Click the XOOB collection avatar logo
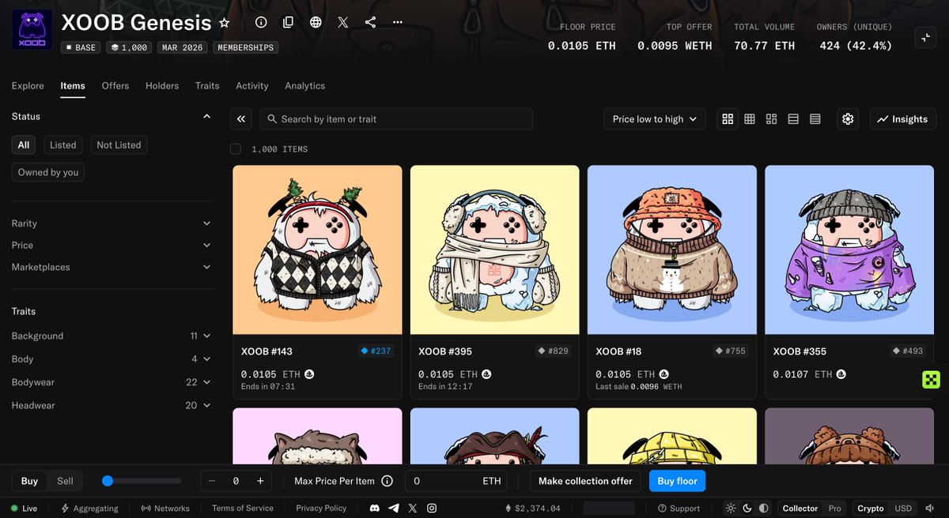 (x=32, y=30)
